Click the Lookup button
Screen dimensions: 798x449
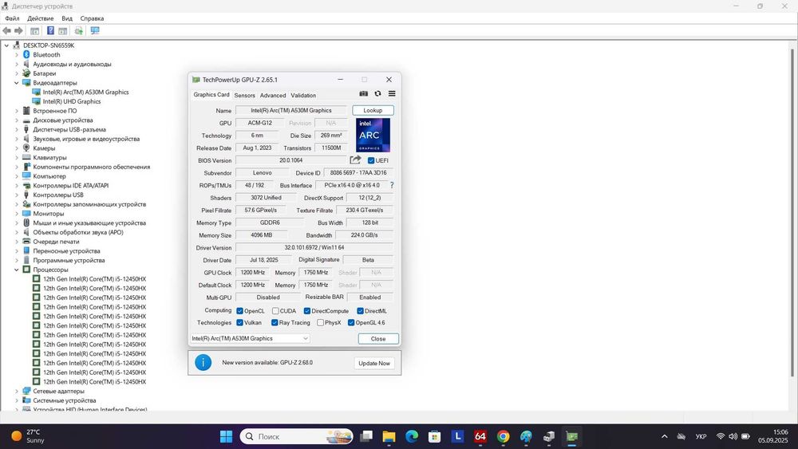point(373,110)
